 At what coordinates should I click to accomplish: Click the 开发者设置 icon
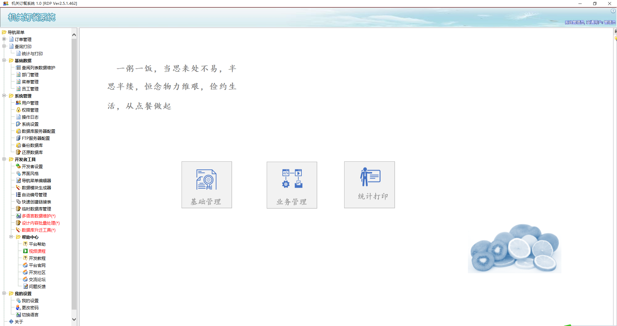[18, 166]
